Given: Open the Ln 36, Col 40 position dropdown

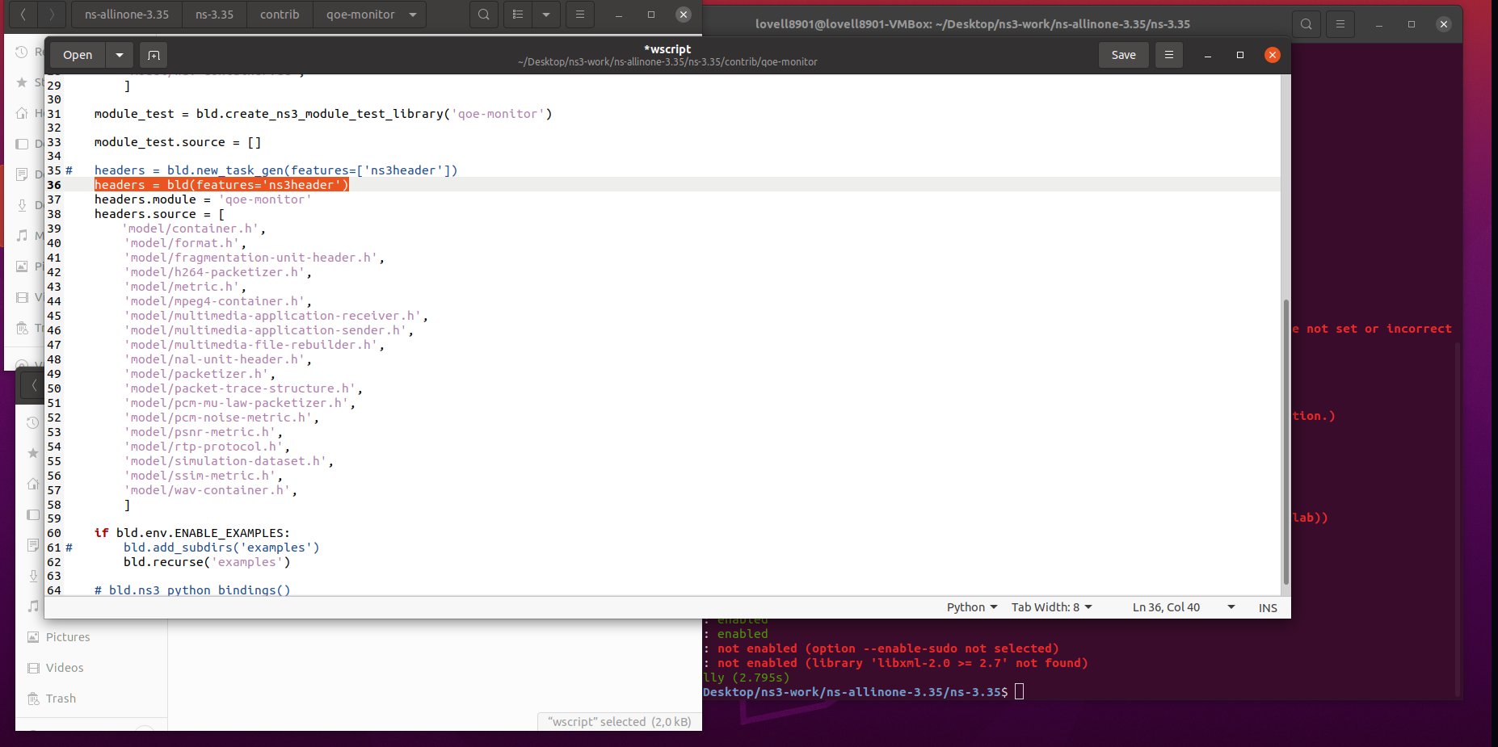Looking at the screenshot, I should click(1184, 607).
